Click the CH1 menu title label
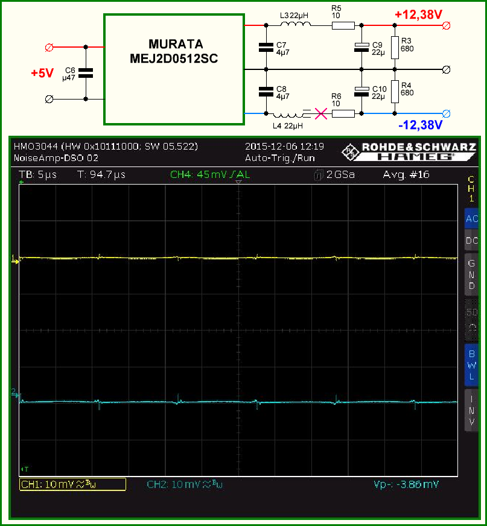The image size is (487, 526). pos(471,189)
